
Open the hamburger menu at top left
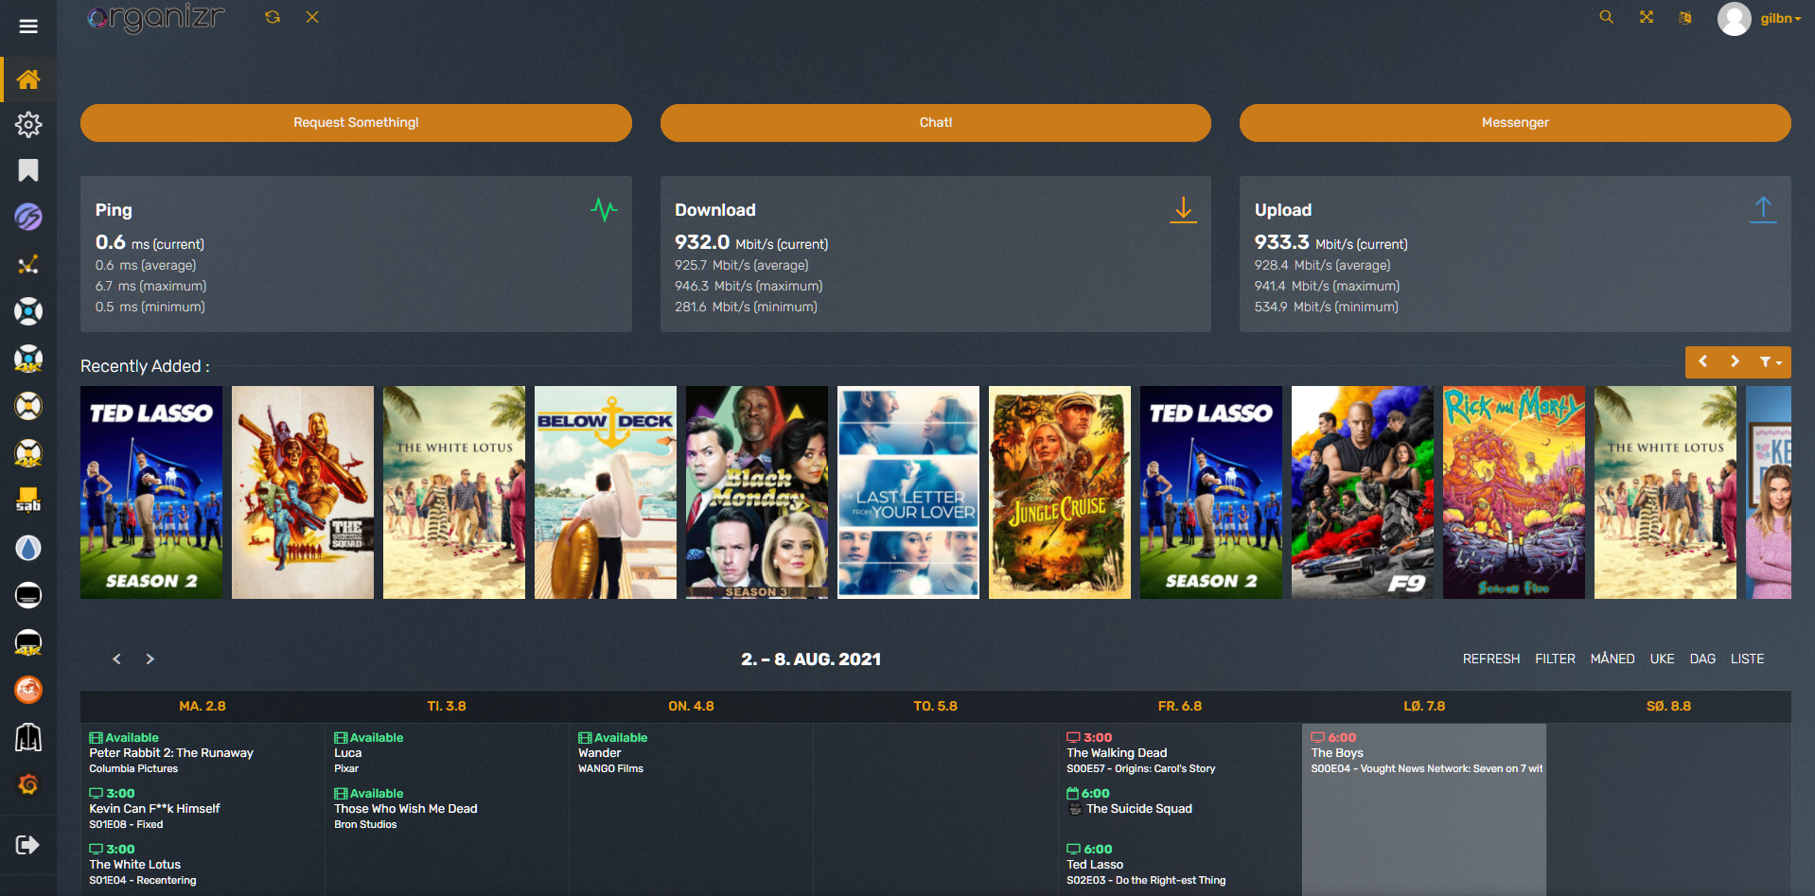click(28, 26)
